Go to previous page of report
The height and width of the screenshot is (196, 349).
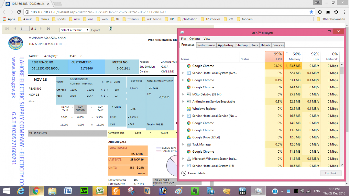[15, 28]
